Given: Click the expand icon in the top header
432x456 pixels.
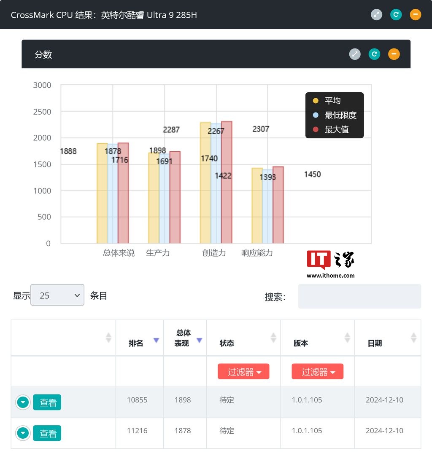Looking at the screenshot, I should click(x=376, y=15).
